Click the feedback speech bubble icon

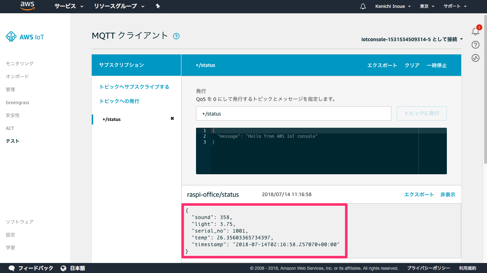click(x=12, y=268)
